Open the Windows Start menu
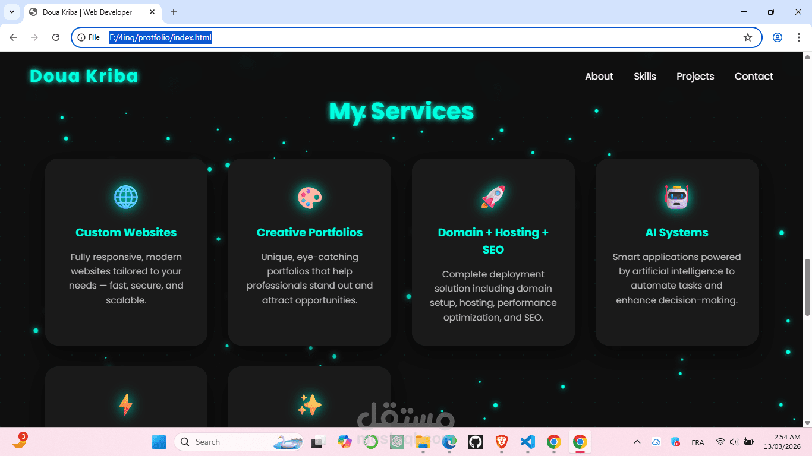Screen dimensions: 812x456 (x=159, y=442)
